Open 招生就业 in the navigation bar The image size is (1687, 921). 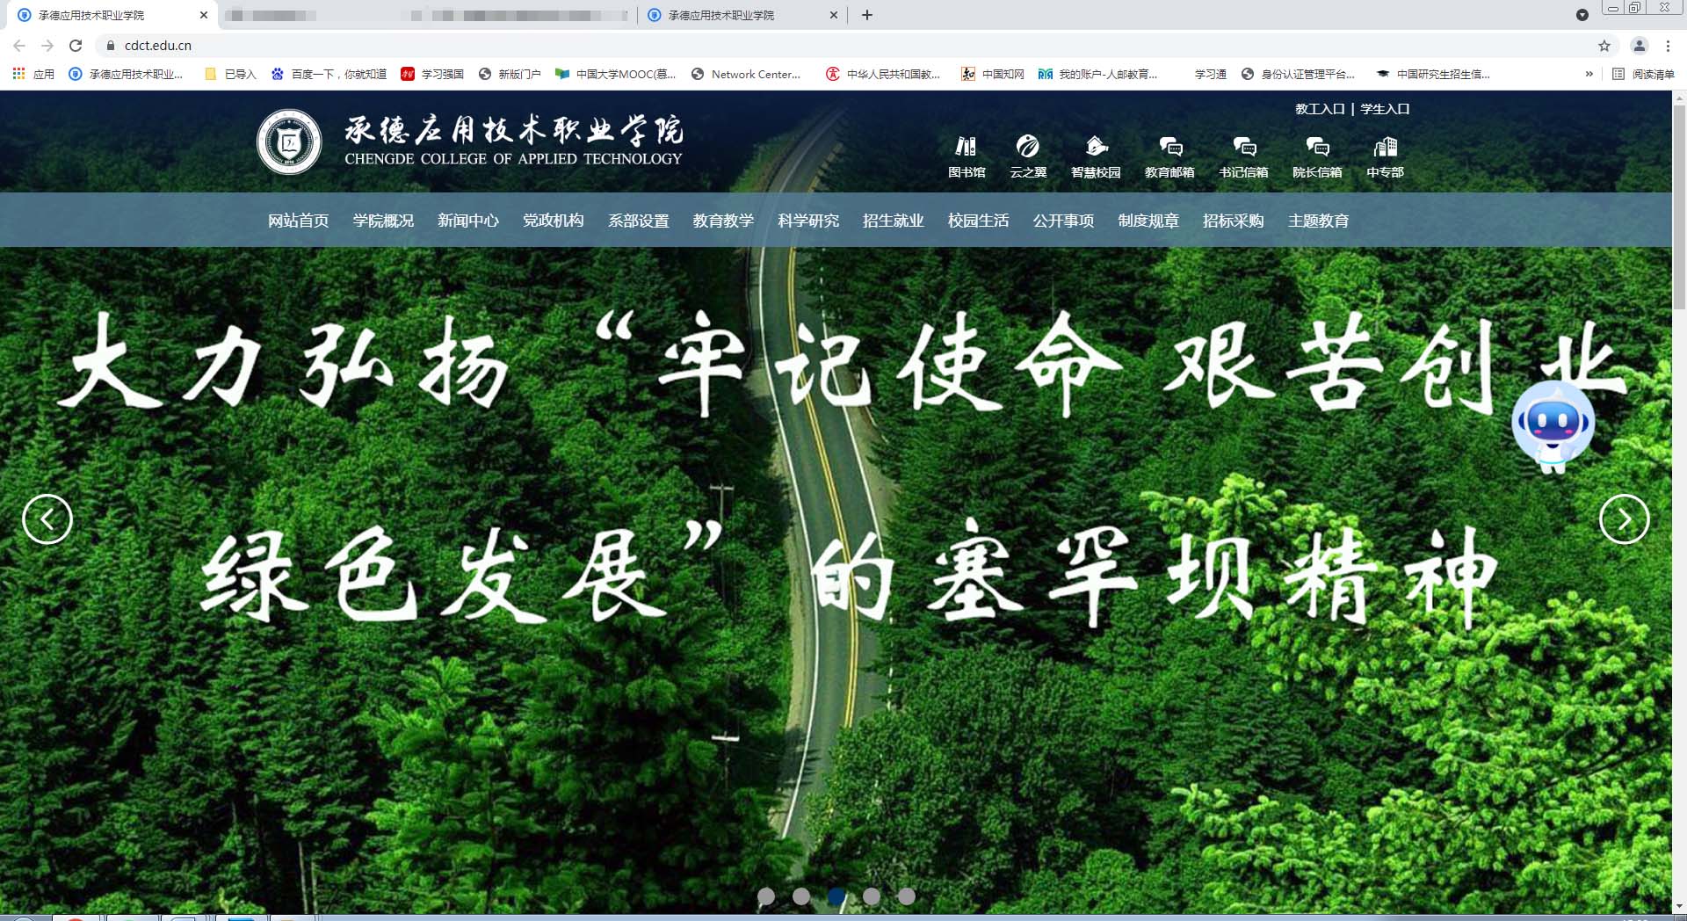(894, 221)
